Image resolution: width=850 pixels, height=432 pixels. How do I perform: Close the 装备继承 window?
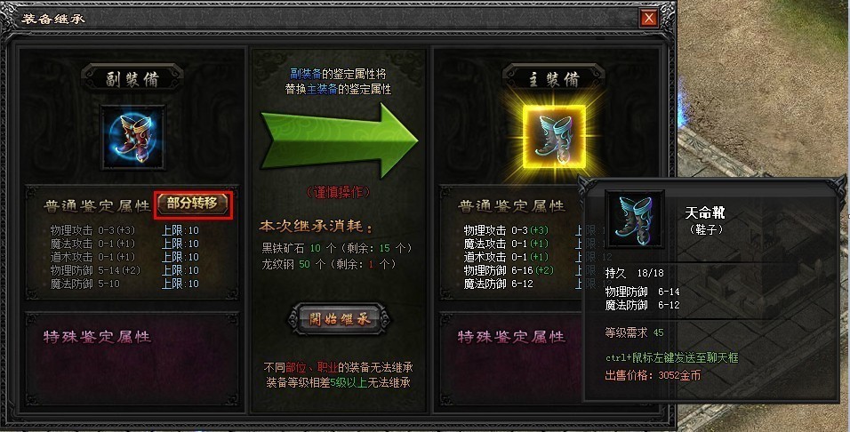coord(648,19)
